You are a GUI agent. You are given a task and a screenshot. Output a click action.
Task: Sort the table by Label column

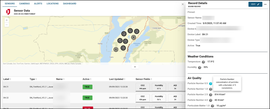(x=7, y=79)
